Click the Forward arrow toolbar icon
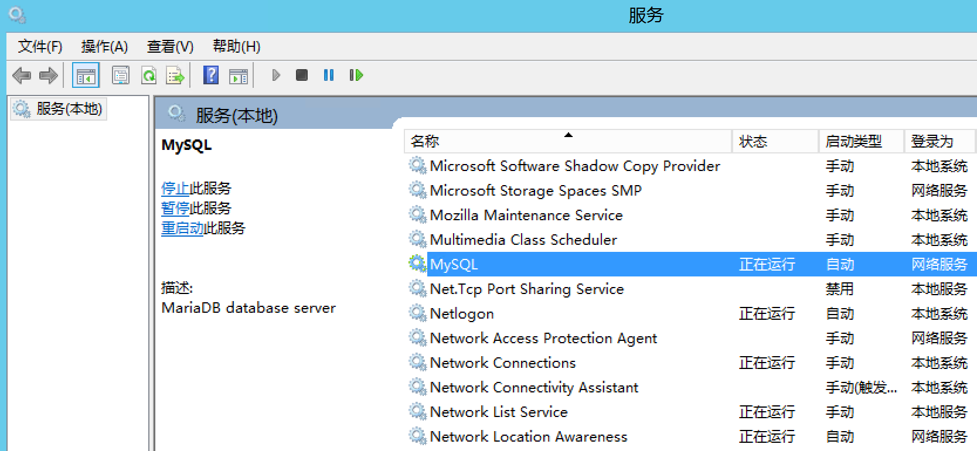977x451 pixels. (x=48, y=75)
